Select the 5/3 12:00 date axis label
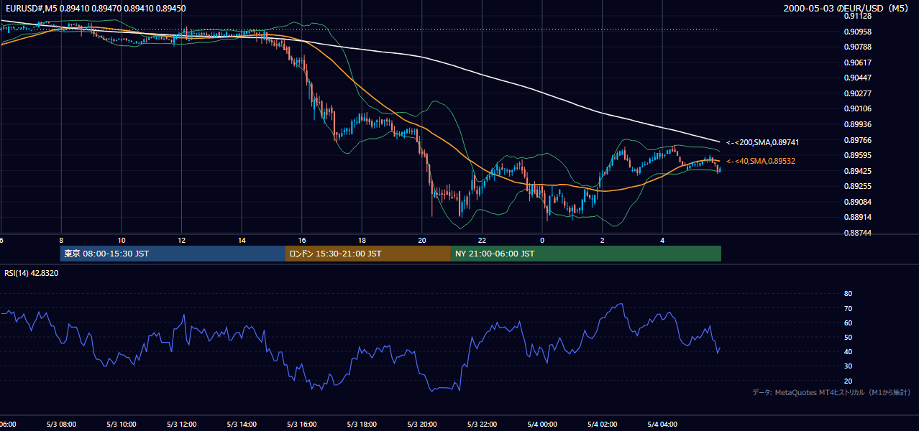Viewport: 919px width, 431px height. 181,425
